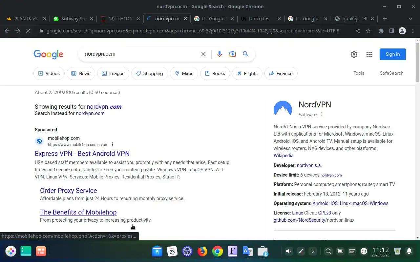Click the power button in tray

coord(364,251)
